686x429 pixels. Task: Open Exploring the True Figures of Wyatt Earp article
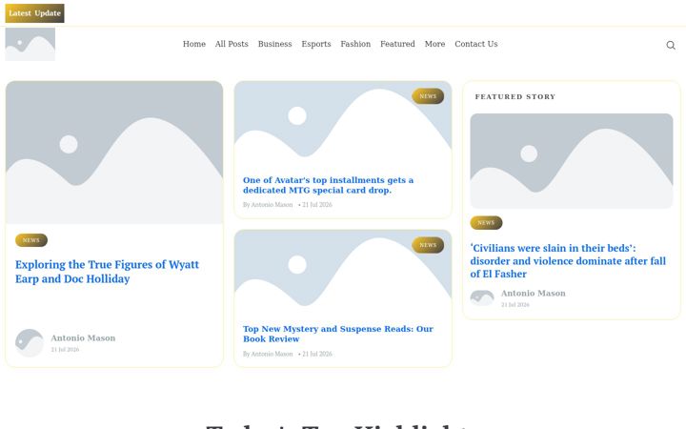(107, 272)
